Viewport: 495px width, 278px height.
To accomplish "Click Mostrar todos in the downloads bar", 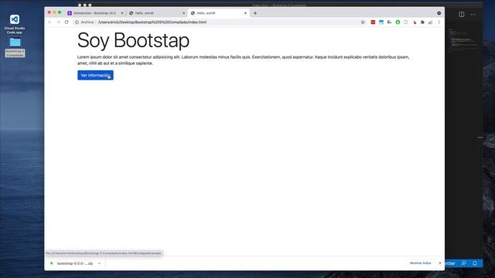I will tap(420, 263).
